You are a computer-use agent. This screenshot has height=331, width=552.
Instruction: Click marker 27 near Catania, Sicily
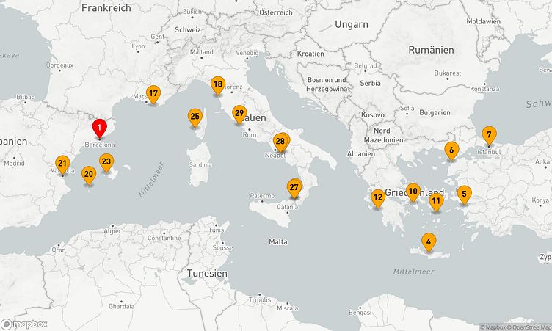pyautogui.click(x=294, y=188)
